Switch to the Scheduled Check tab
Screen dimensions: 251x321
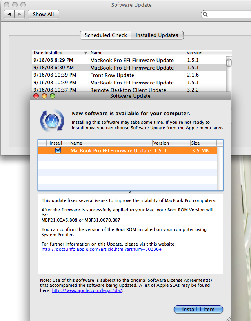click(105, 35)
